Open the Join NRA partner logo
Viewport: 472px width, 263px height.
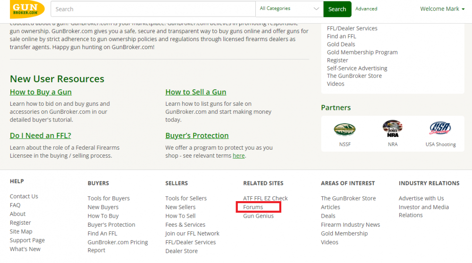[x=393, y=128]
